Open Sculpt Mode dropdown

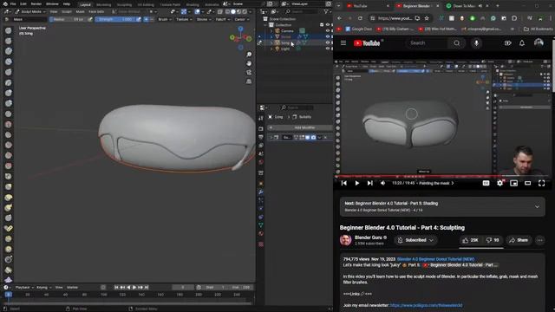[x=30, y=11]
